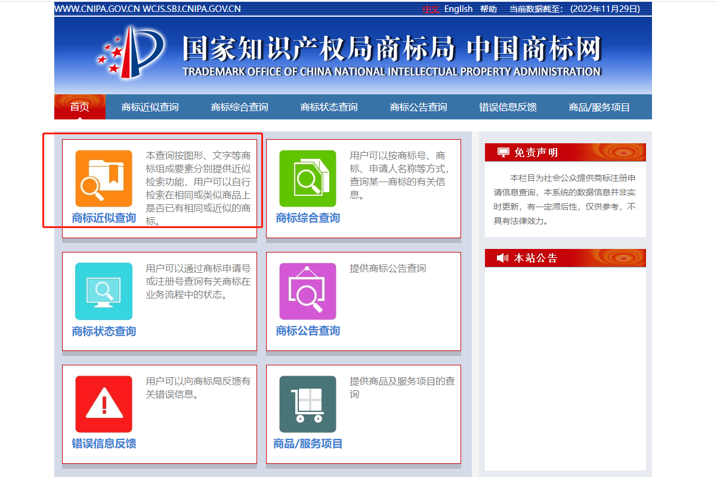Click the China Trademark Office logo emblem
The image size is (717, 477).
(131, 54)
